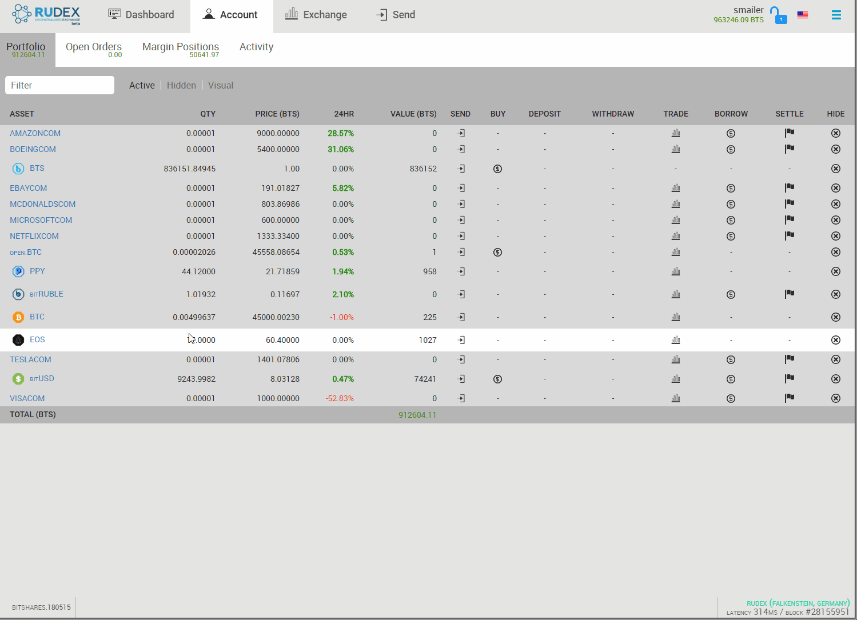This screenshot has width=857, height=620.
Task: Open the trade chart for OPEN.BTC
Action: point(676,252)
